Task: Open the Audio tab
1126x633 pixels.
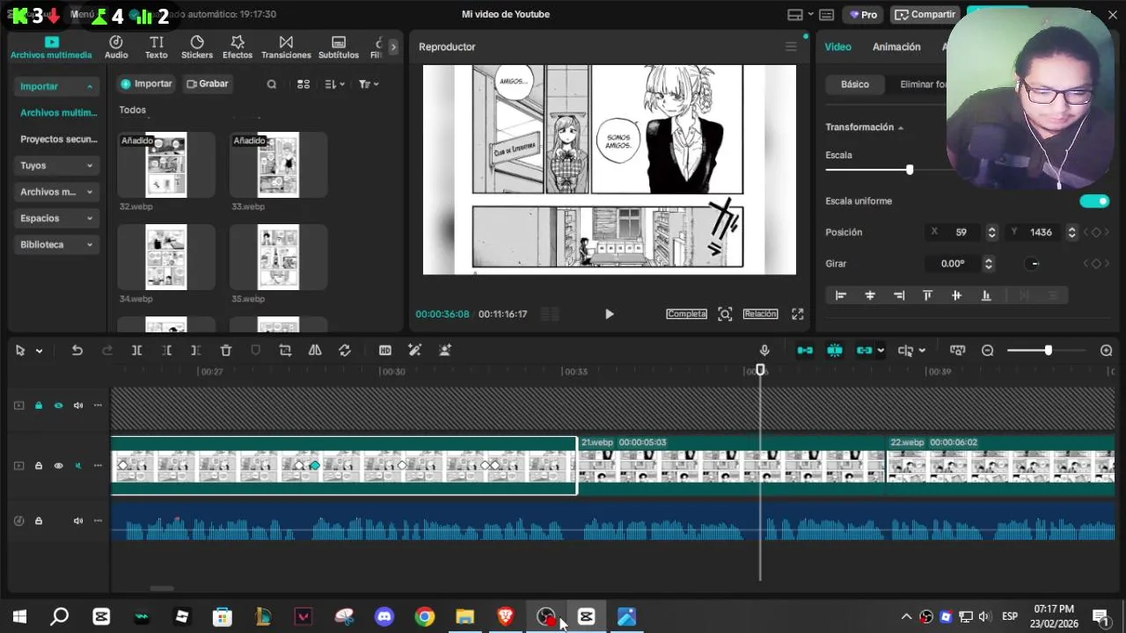Action: [116, 47]
